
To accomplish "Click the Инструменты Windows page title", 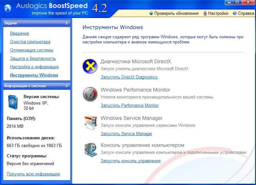I will pyautogui.click(x=113, y=27).
